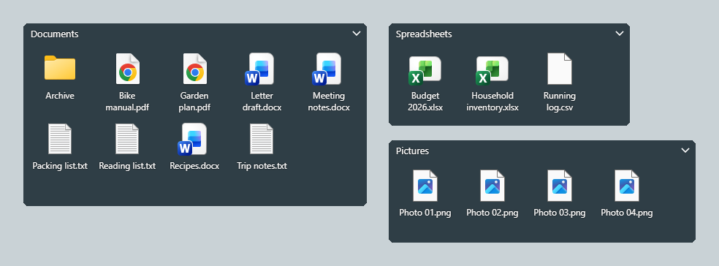
Task: Collapse the Documents fence with its chevron
Action: tap(357, 34)
